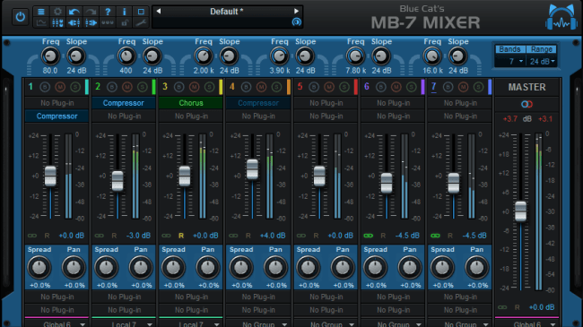Expand the No Group dropdown under band 4
This screenshot has height=327, width=583.
pyautogui.click(x=258, y=324)
